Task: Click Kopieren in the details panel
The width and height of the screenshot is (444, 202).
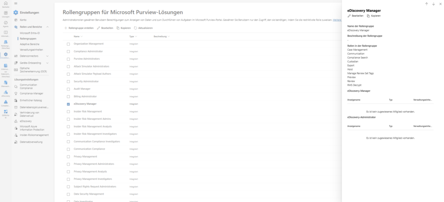Action: 374,16
